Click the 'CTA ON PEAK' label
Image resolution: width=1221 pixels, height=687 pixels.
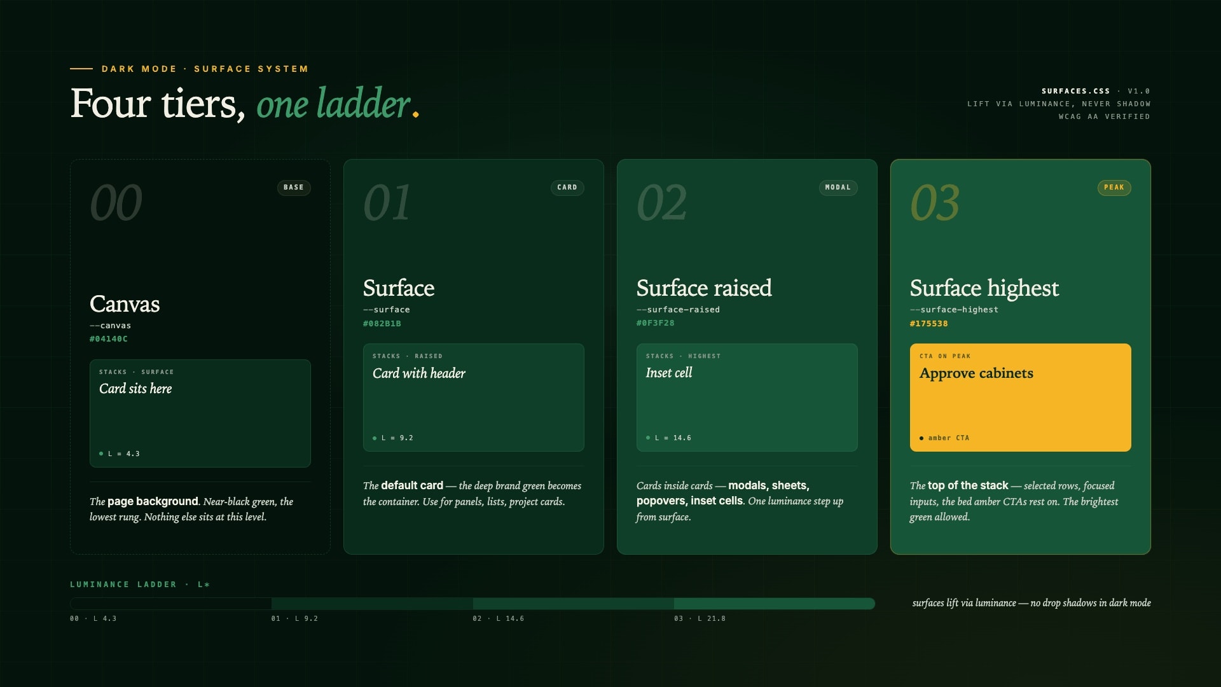(945, 356)
